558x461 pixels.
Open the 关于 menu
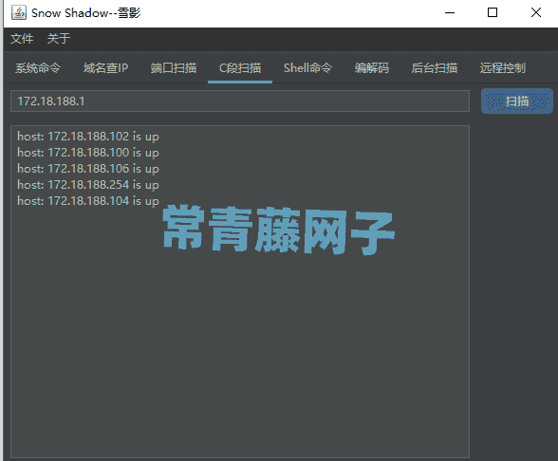(x=59, y=38)
